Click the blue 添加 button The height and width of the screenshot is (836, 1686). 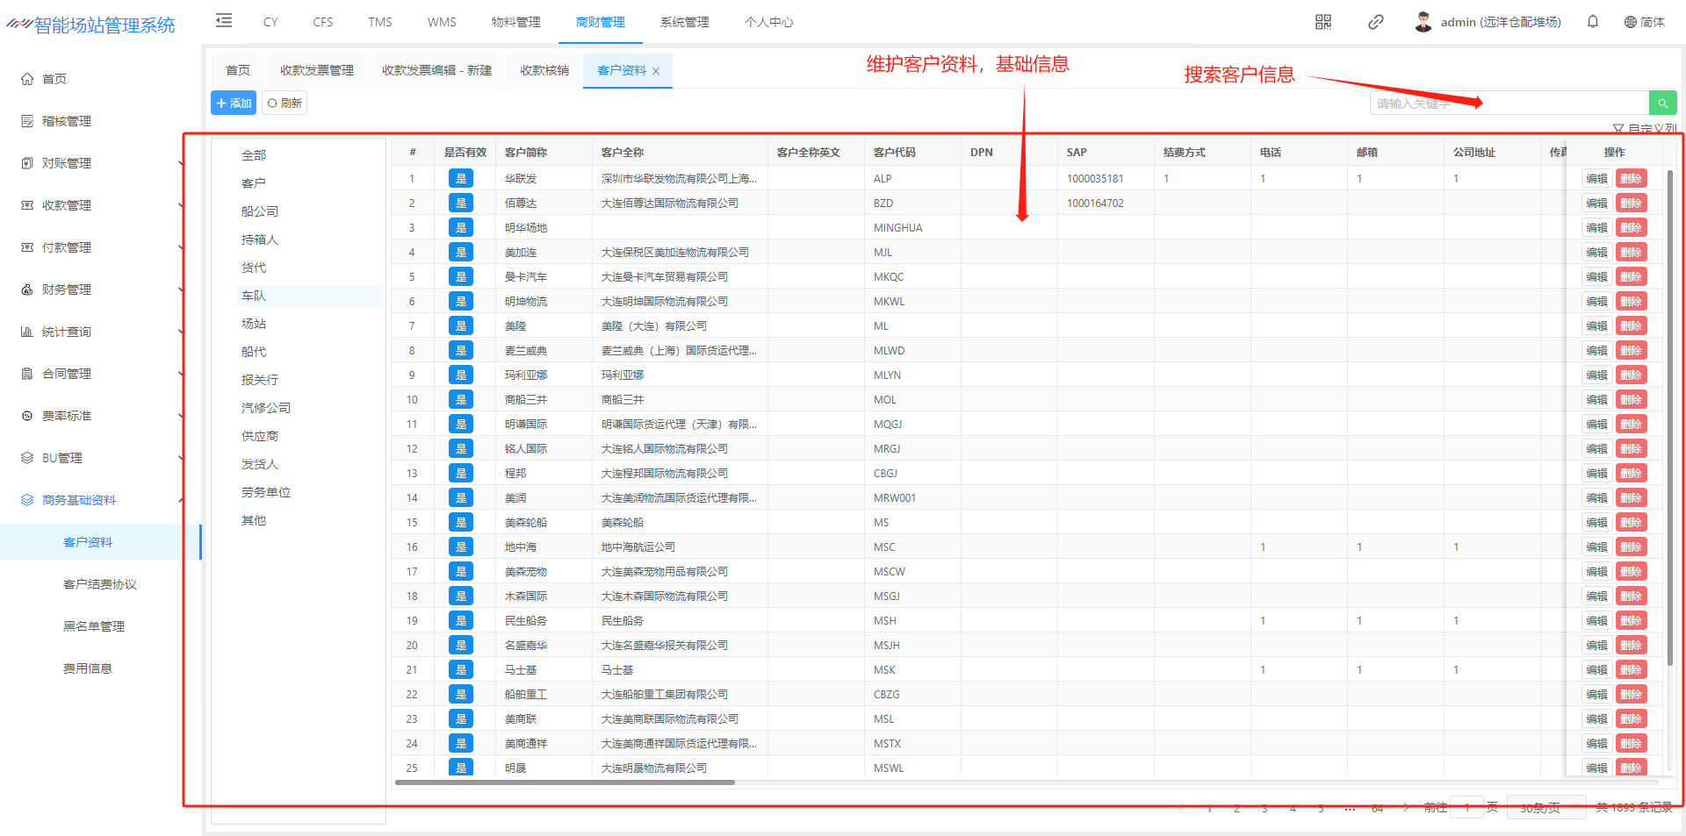click(234, 104)
